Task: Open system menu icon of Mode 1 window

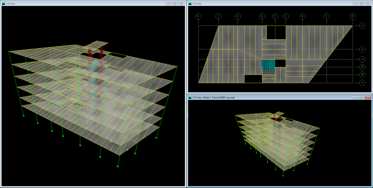Action: [x=190, y=98]
